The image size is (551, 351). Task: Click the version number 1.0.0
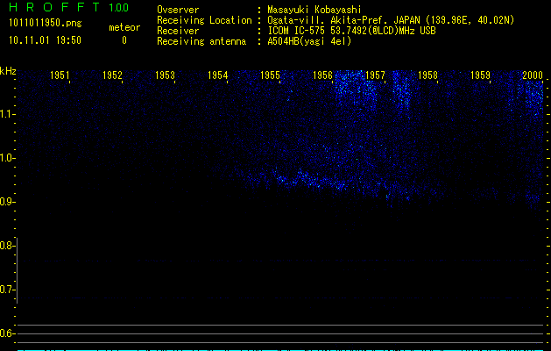click(x=119, y=8)
